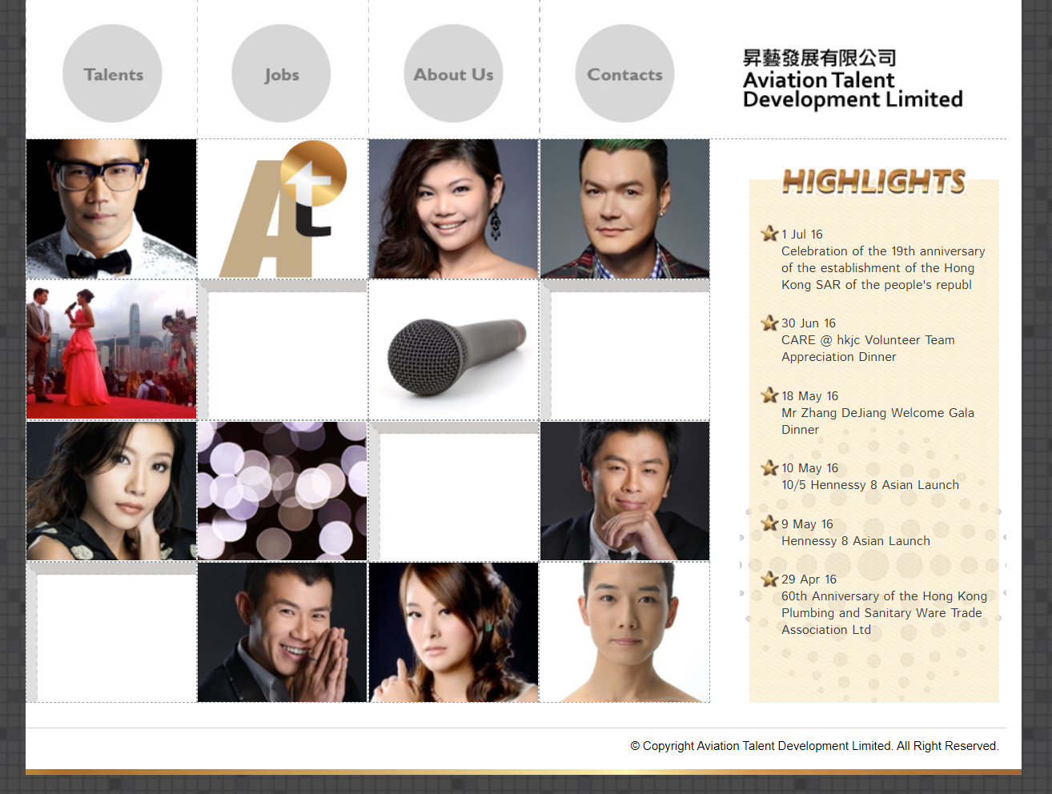Screen dimensions: 1052x794
Task: Open the Jobs circle menu
Action: (x=281, y=74)
